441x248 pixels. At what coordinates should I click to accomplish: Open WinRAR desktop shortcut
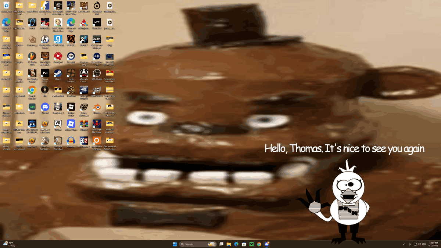[84, 125]
